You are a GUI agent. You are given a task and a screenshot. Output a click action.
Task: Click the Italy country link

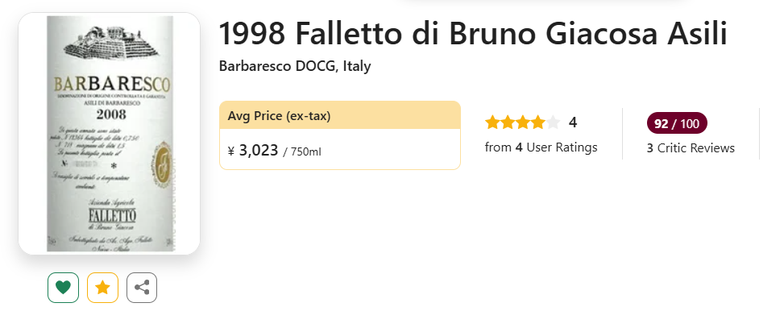357,66
